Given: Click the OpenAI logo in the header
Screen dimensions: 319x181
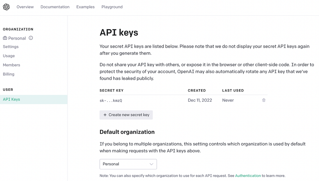Looking at the screenshot, I should click(6, 7).
